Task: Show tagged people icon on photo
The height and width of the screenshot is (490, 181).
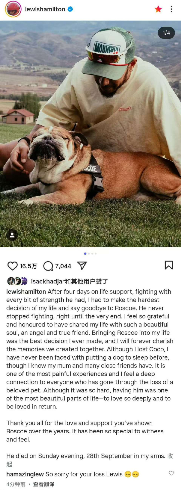Action: [x=12, y=235]
